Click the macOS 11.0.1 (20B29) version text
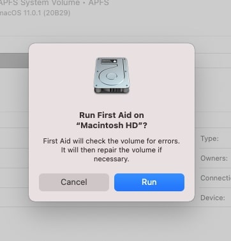The width and height of the screenshot is (231, 241). (35, 13)
